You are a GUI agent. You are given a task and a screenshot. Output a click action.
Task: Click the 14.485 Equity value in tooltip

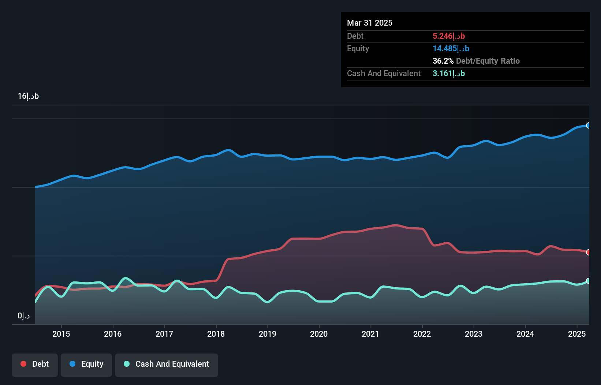click(451, 48)
